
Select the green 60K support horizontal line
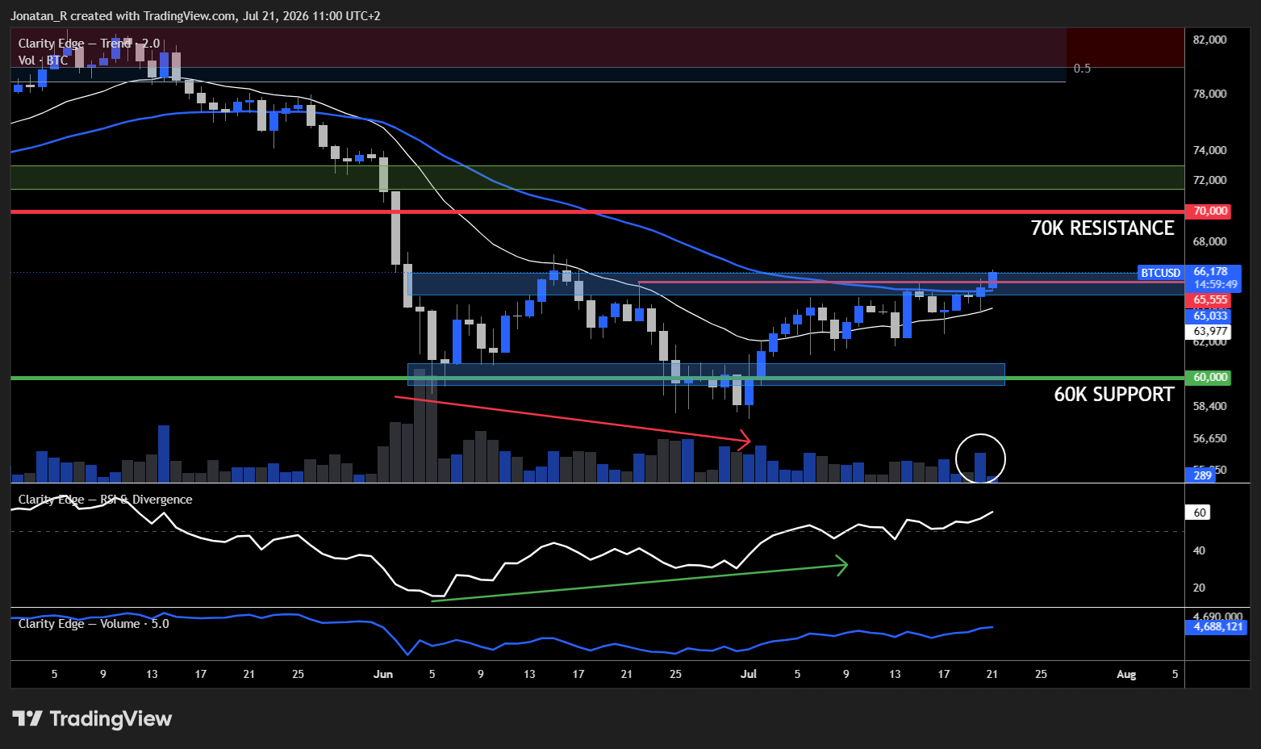point(597,378)
